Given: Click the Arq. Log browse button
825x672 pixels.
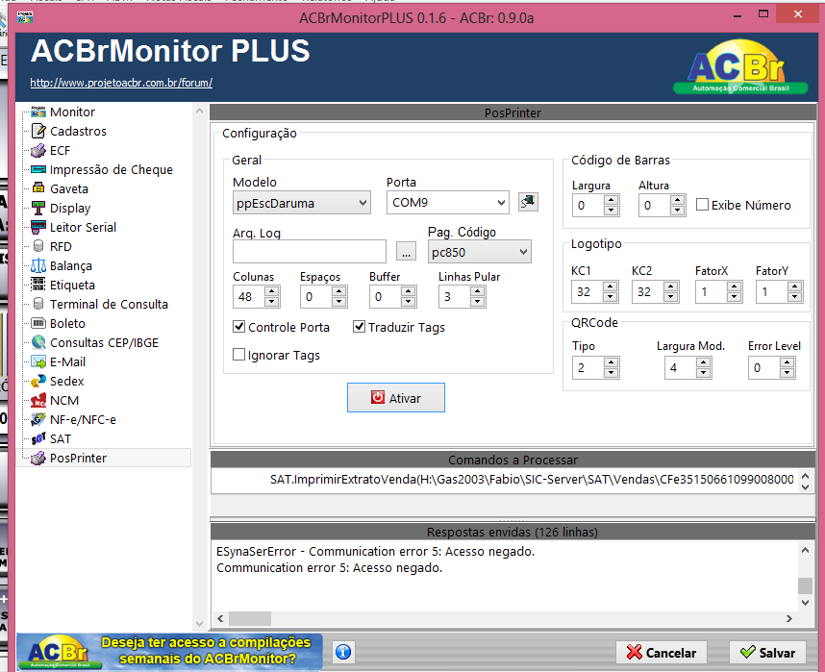Looking at the screenshot, I should click(406, 252).
